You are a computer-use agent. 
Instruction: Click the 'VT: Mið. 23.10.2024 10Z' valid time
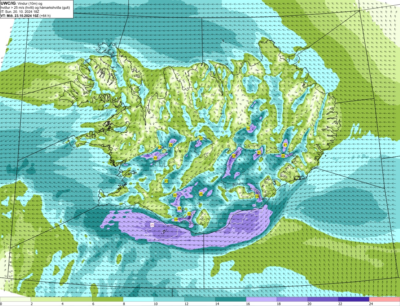(x=19, y=16)
